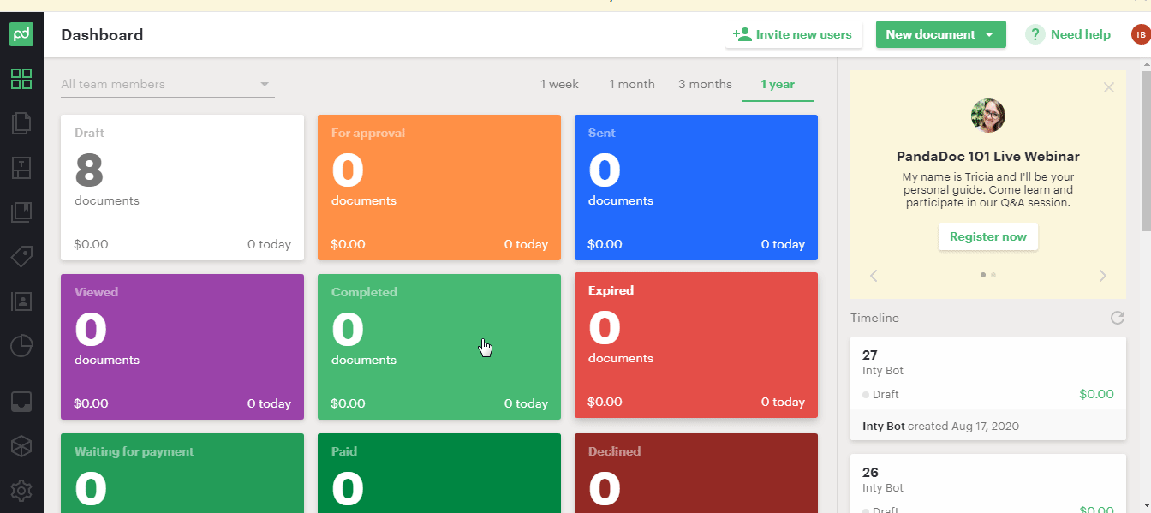Open the For approval orange card
This screenshot has height=513, width=1151.
click(439, 188)
